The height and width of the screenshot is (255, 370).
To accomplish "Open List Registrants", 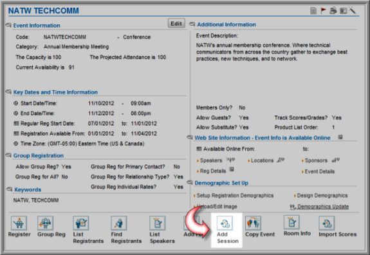I will click(81, 223).
